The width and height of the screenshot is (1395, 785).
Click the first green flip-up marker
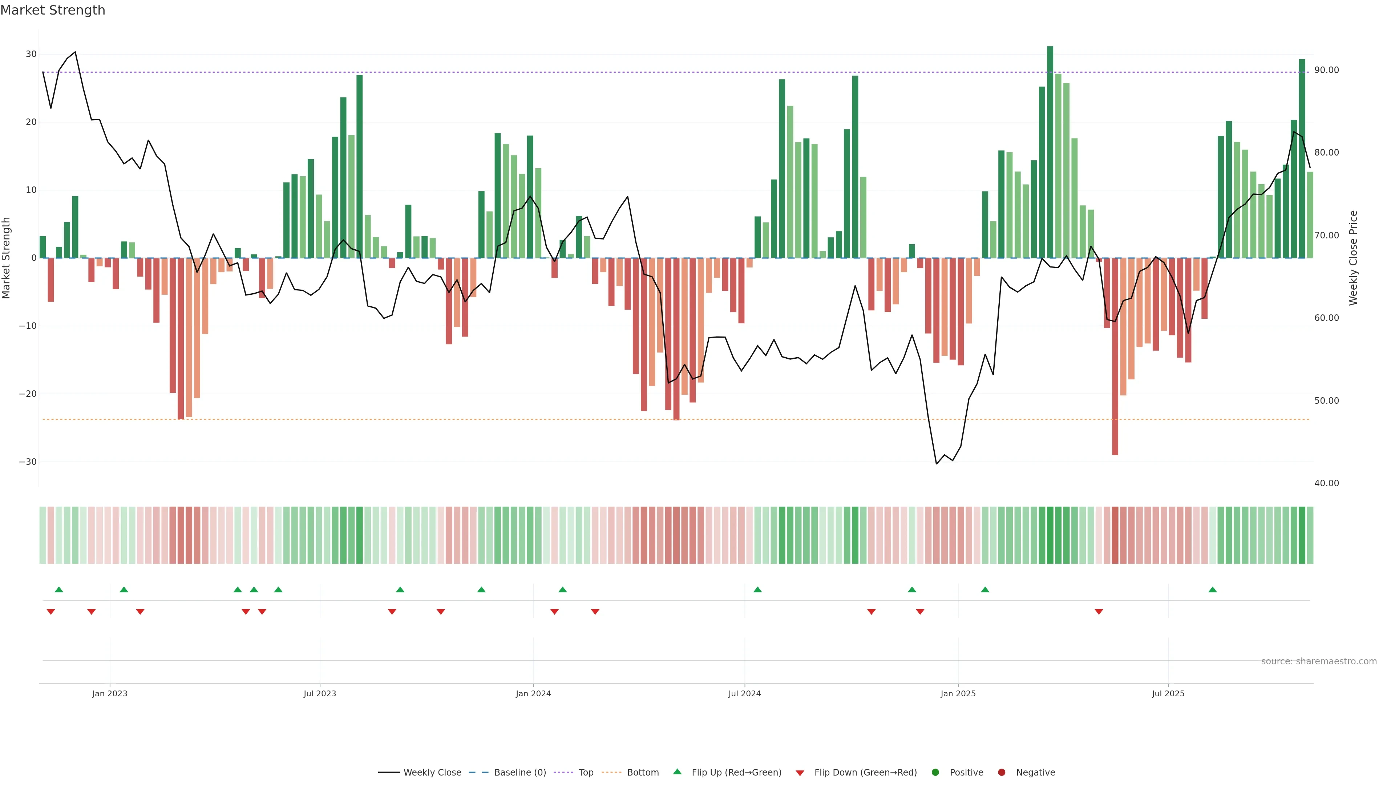tap(59, 589)
